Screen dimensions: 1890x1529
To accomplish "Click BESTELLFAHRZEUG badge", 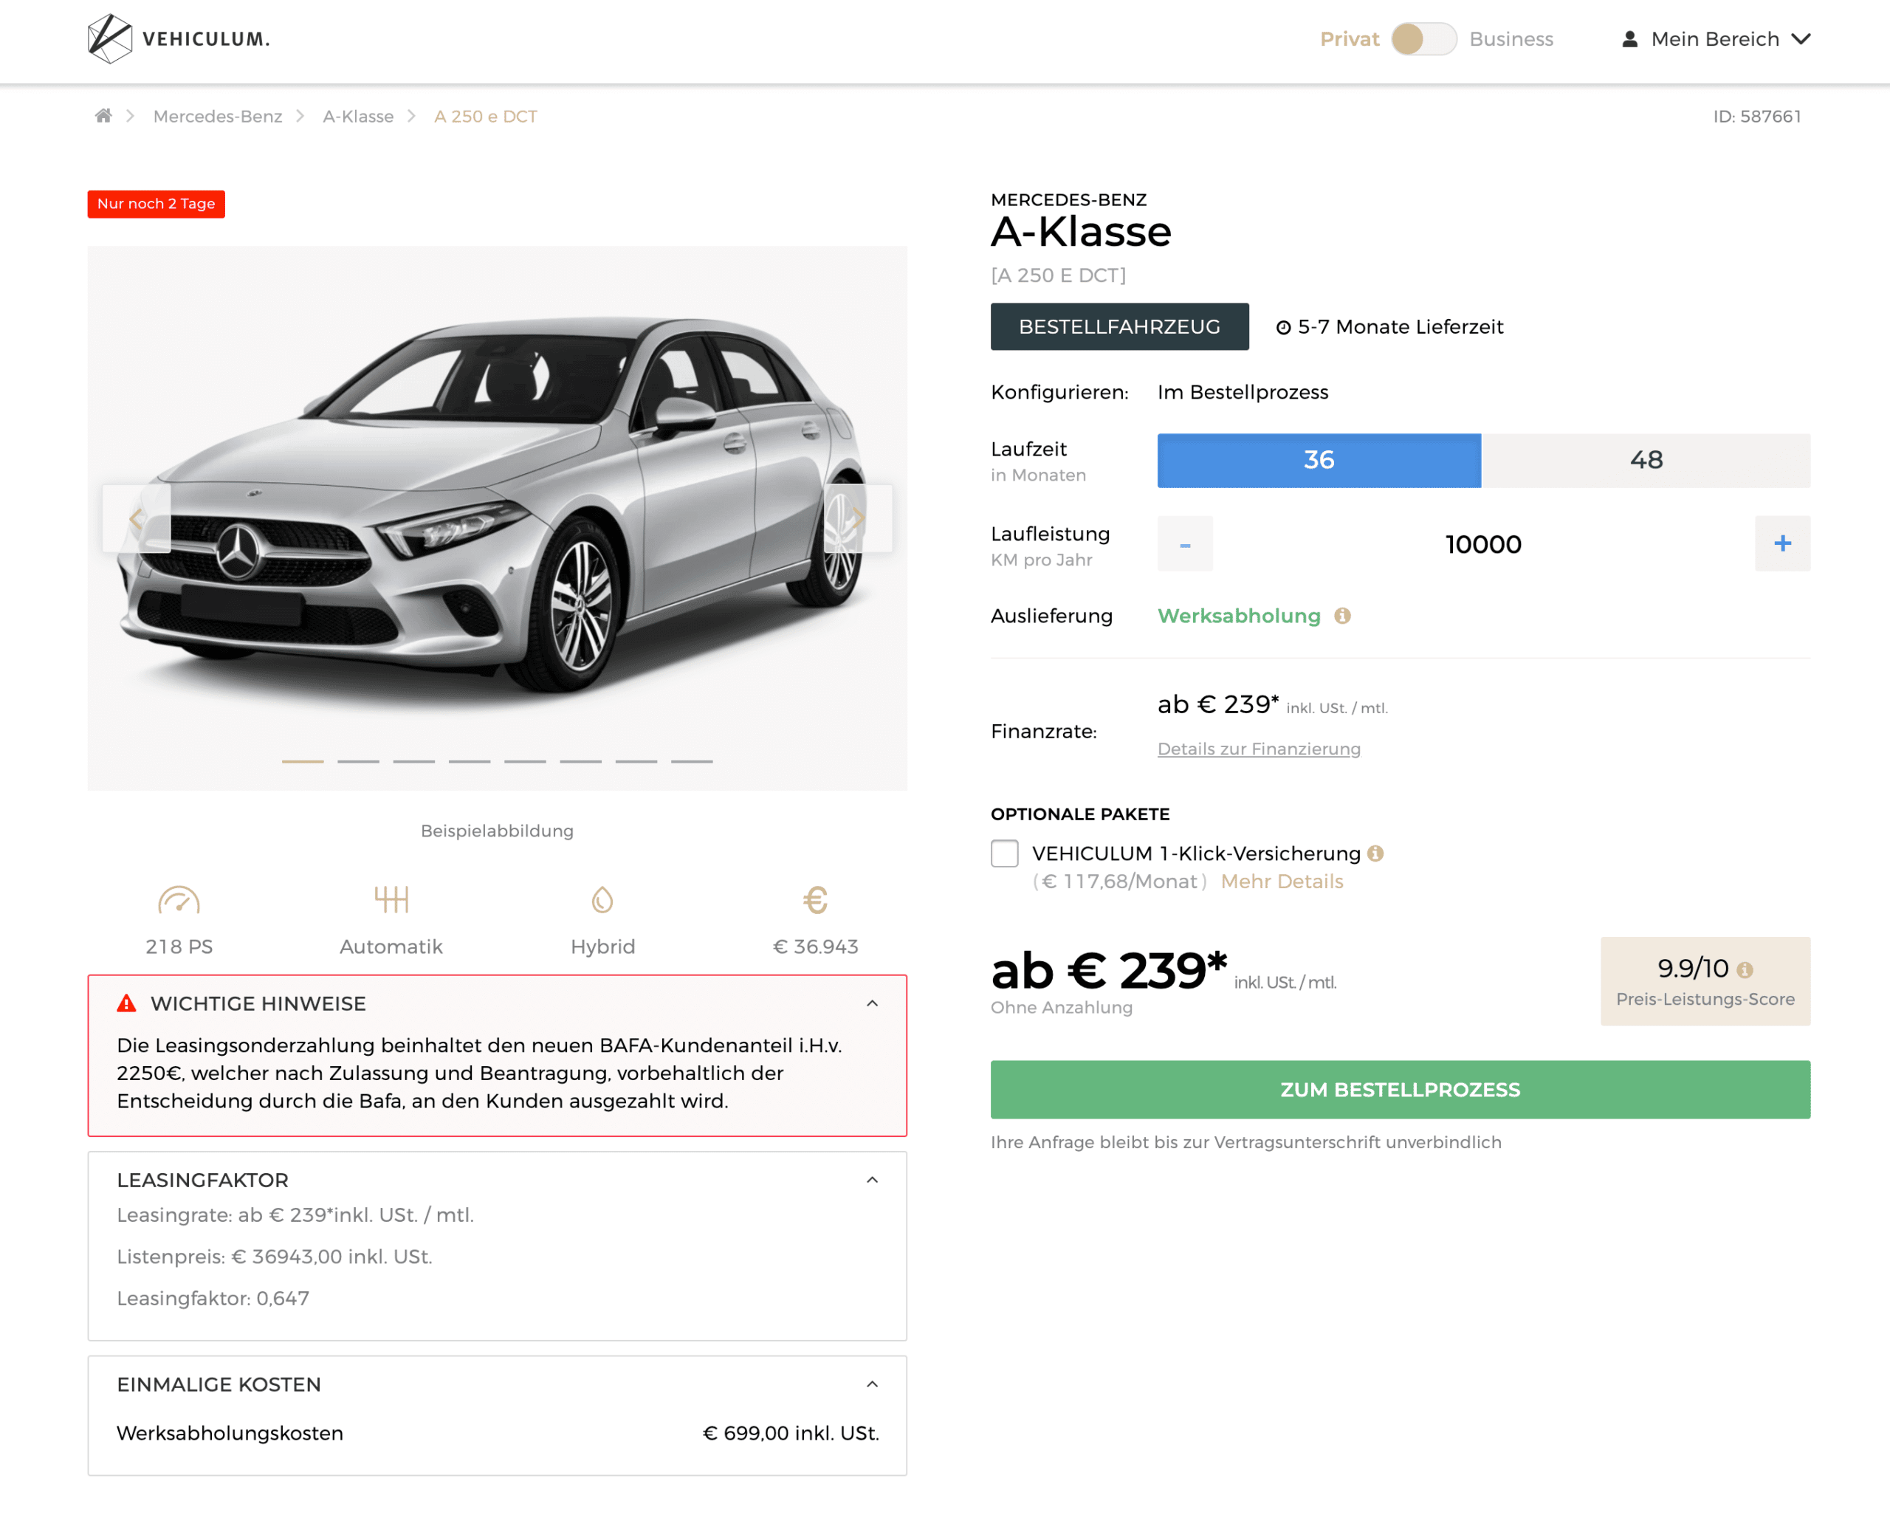I will pos(1119,327).
